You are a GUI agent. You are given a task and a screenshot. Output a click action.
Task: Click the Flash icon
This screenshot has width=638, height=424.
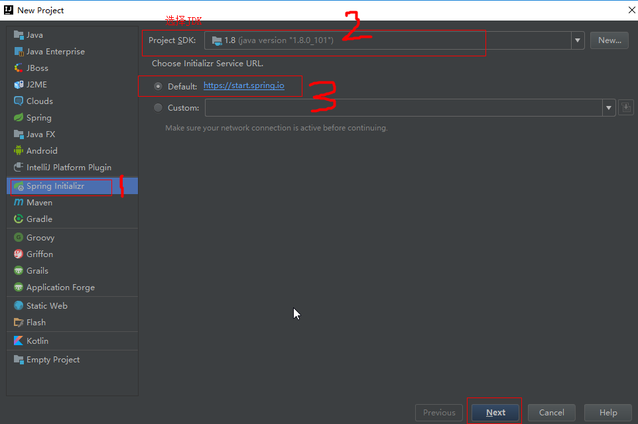coord(19,323)
